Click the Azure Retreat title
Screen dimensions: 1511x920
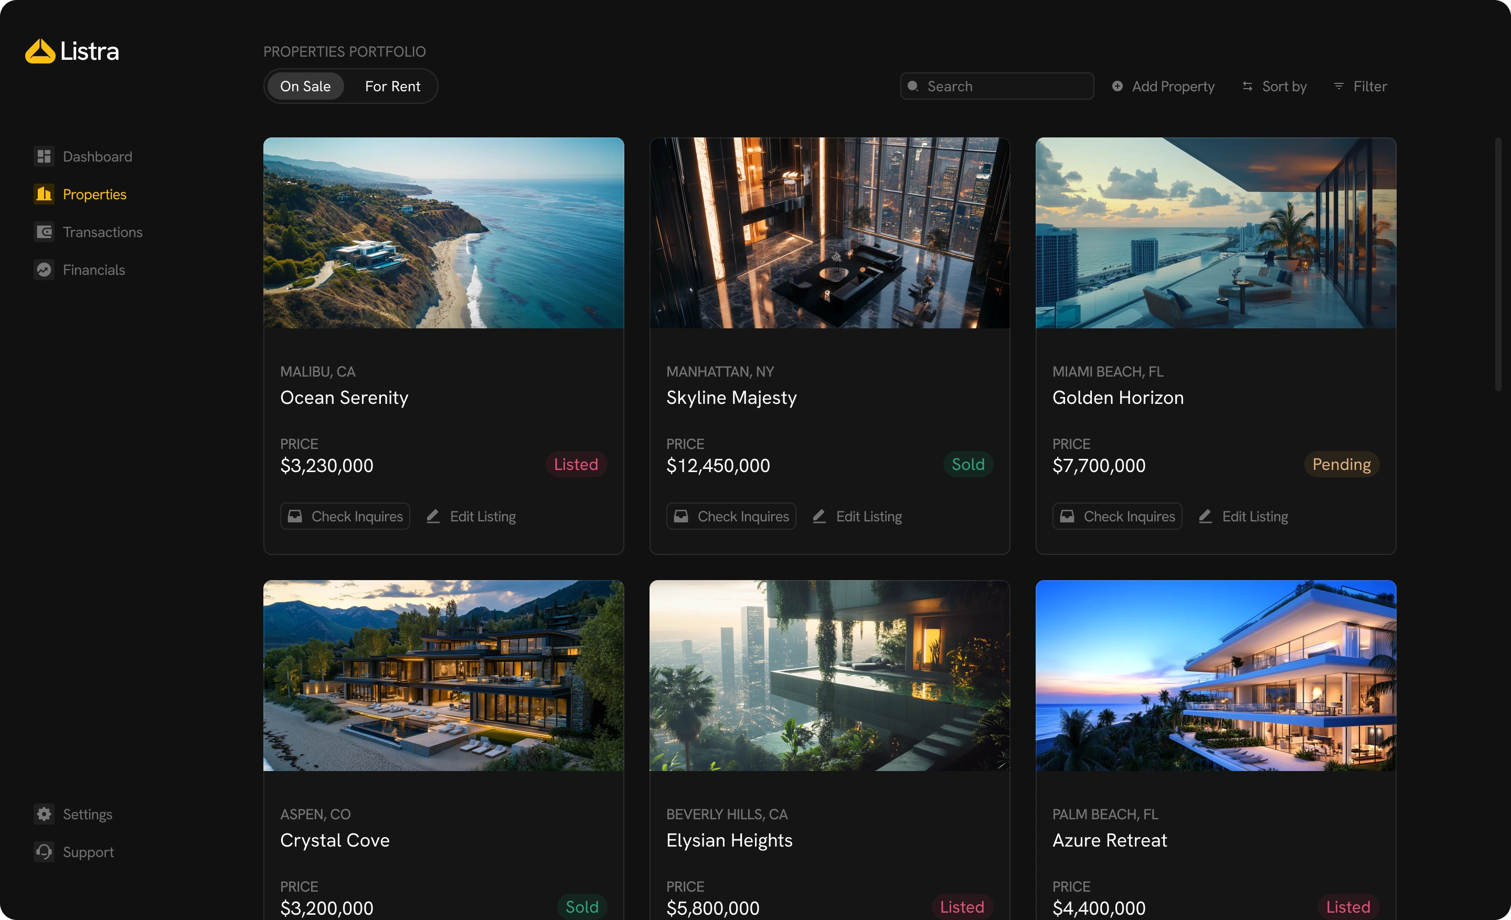click(x=1109, y=840)
